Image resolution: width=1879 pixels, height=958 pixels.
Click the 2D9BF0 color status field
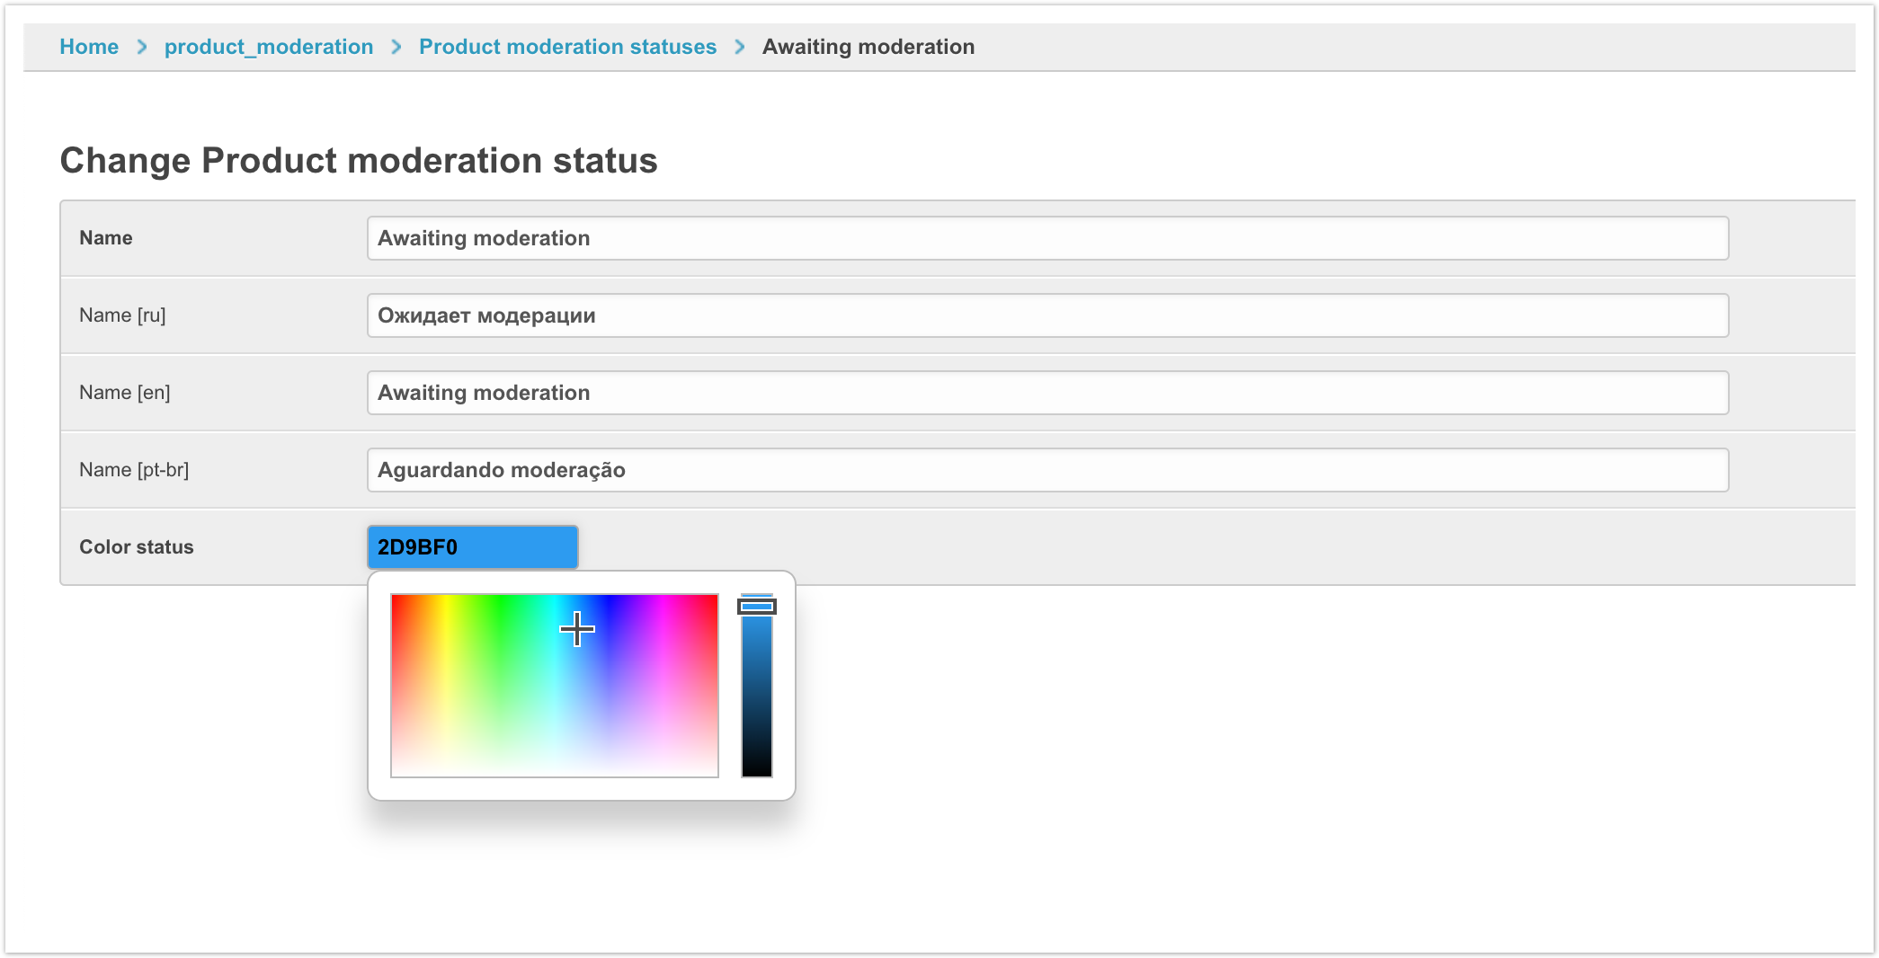click(x=472, y=547)
